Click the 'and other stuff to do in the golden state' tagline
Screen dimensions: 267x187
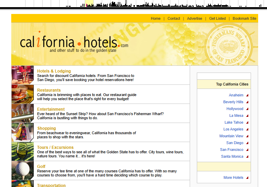click(x=83, y=50)
